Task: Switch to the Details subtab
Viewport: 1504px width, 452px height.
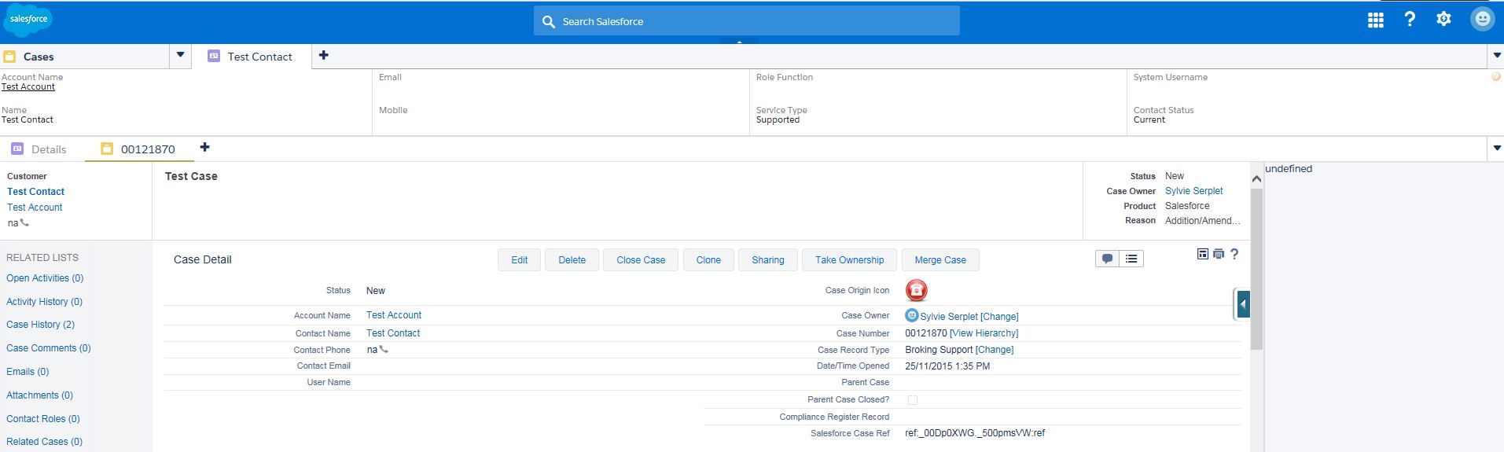Action: click(x=39, y=149)
